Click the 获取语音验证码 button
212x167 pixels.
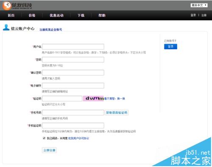click(117, 113)
